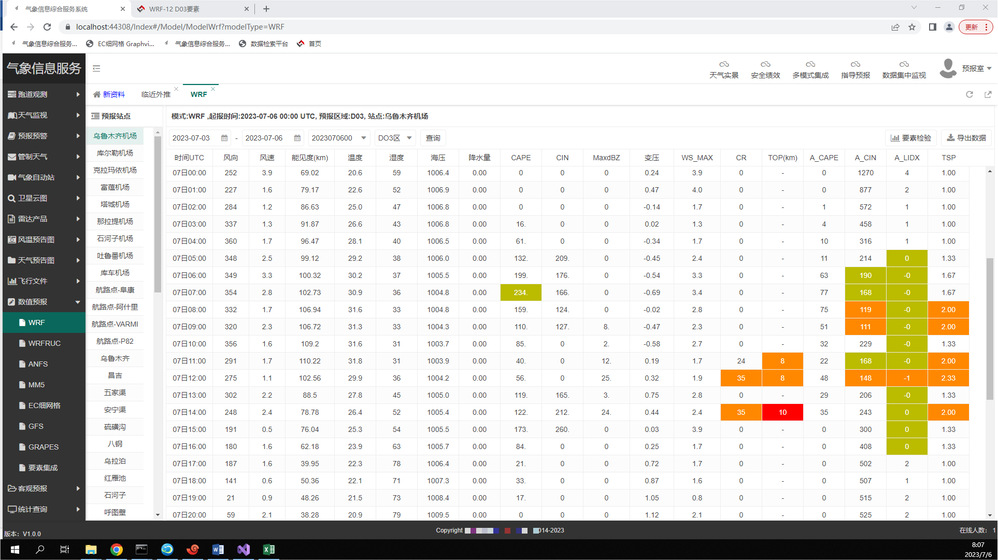Open browser side panel icon
This screenshot has width=998, height=560.
(933, 27)
